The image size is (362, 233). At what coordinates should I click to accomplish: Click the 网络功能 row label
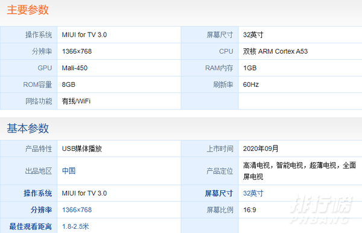[39, 101]
